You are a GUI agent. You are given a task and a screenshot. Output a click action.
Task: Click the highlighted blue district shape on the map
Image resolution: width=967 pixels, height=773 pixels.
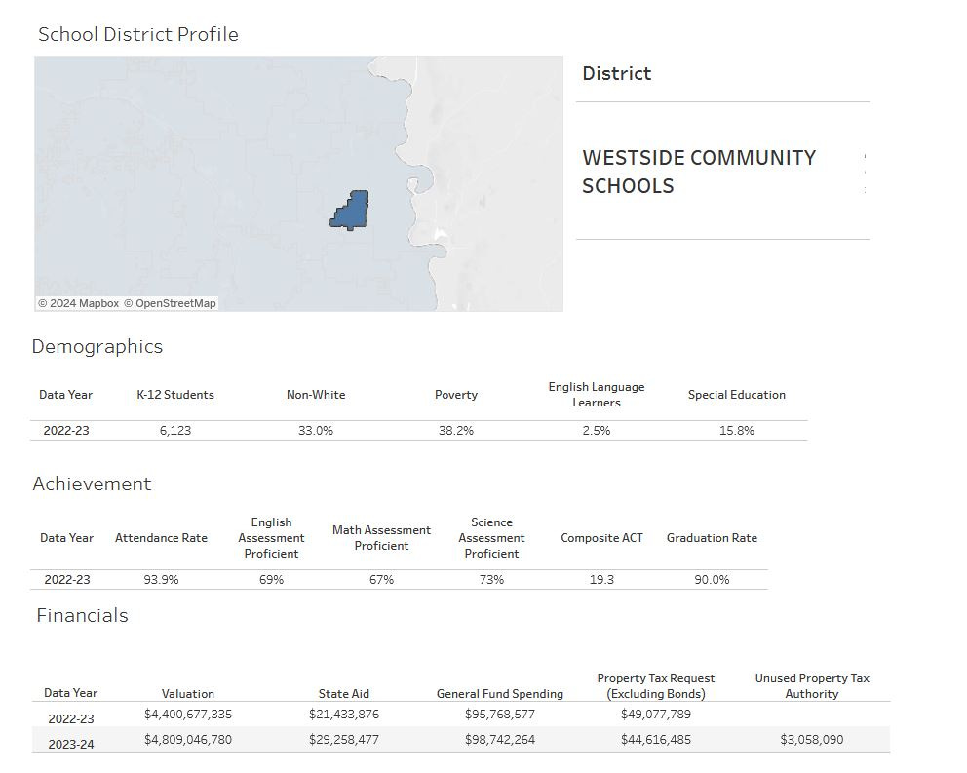(350, 211)
